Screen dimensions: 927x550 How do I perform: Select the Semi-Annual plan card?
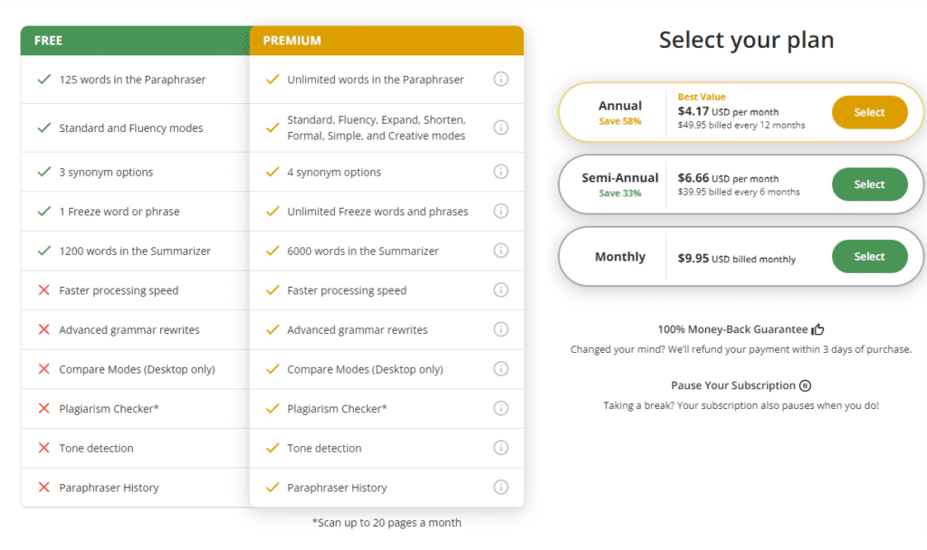tap(740, 184)
